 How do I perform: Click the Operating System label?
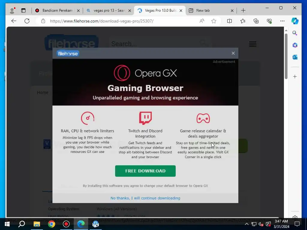(x=64, y=209)
